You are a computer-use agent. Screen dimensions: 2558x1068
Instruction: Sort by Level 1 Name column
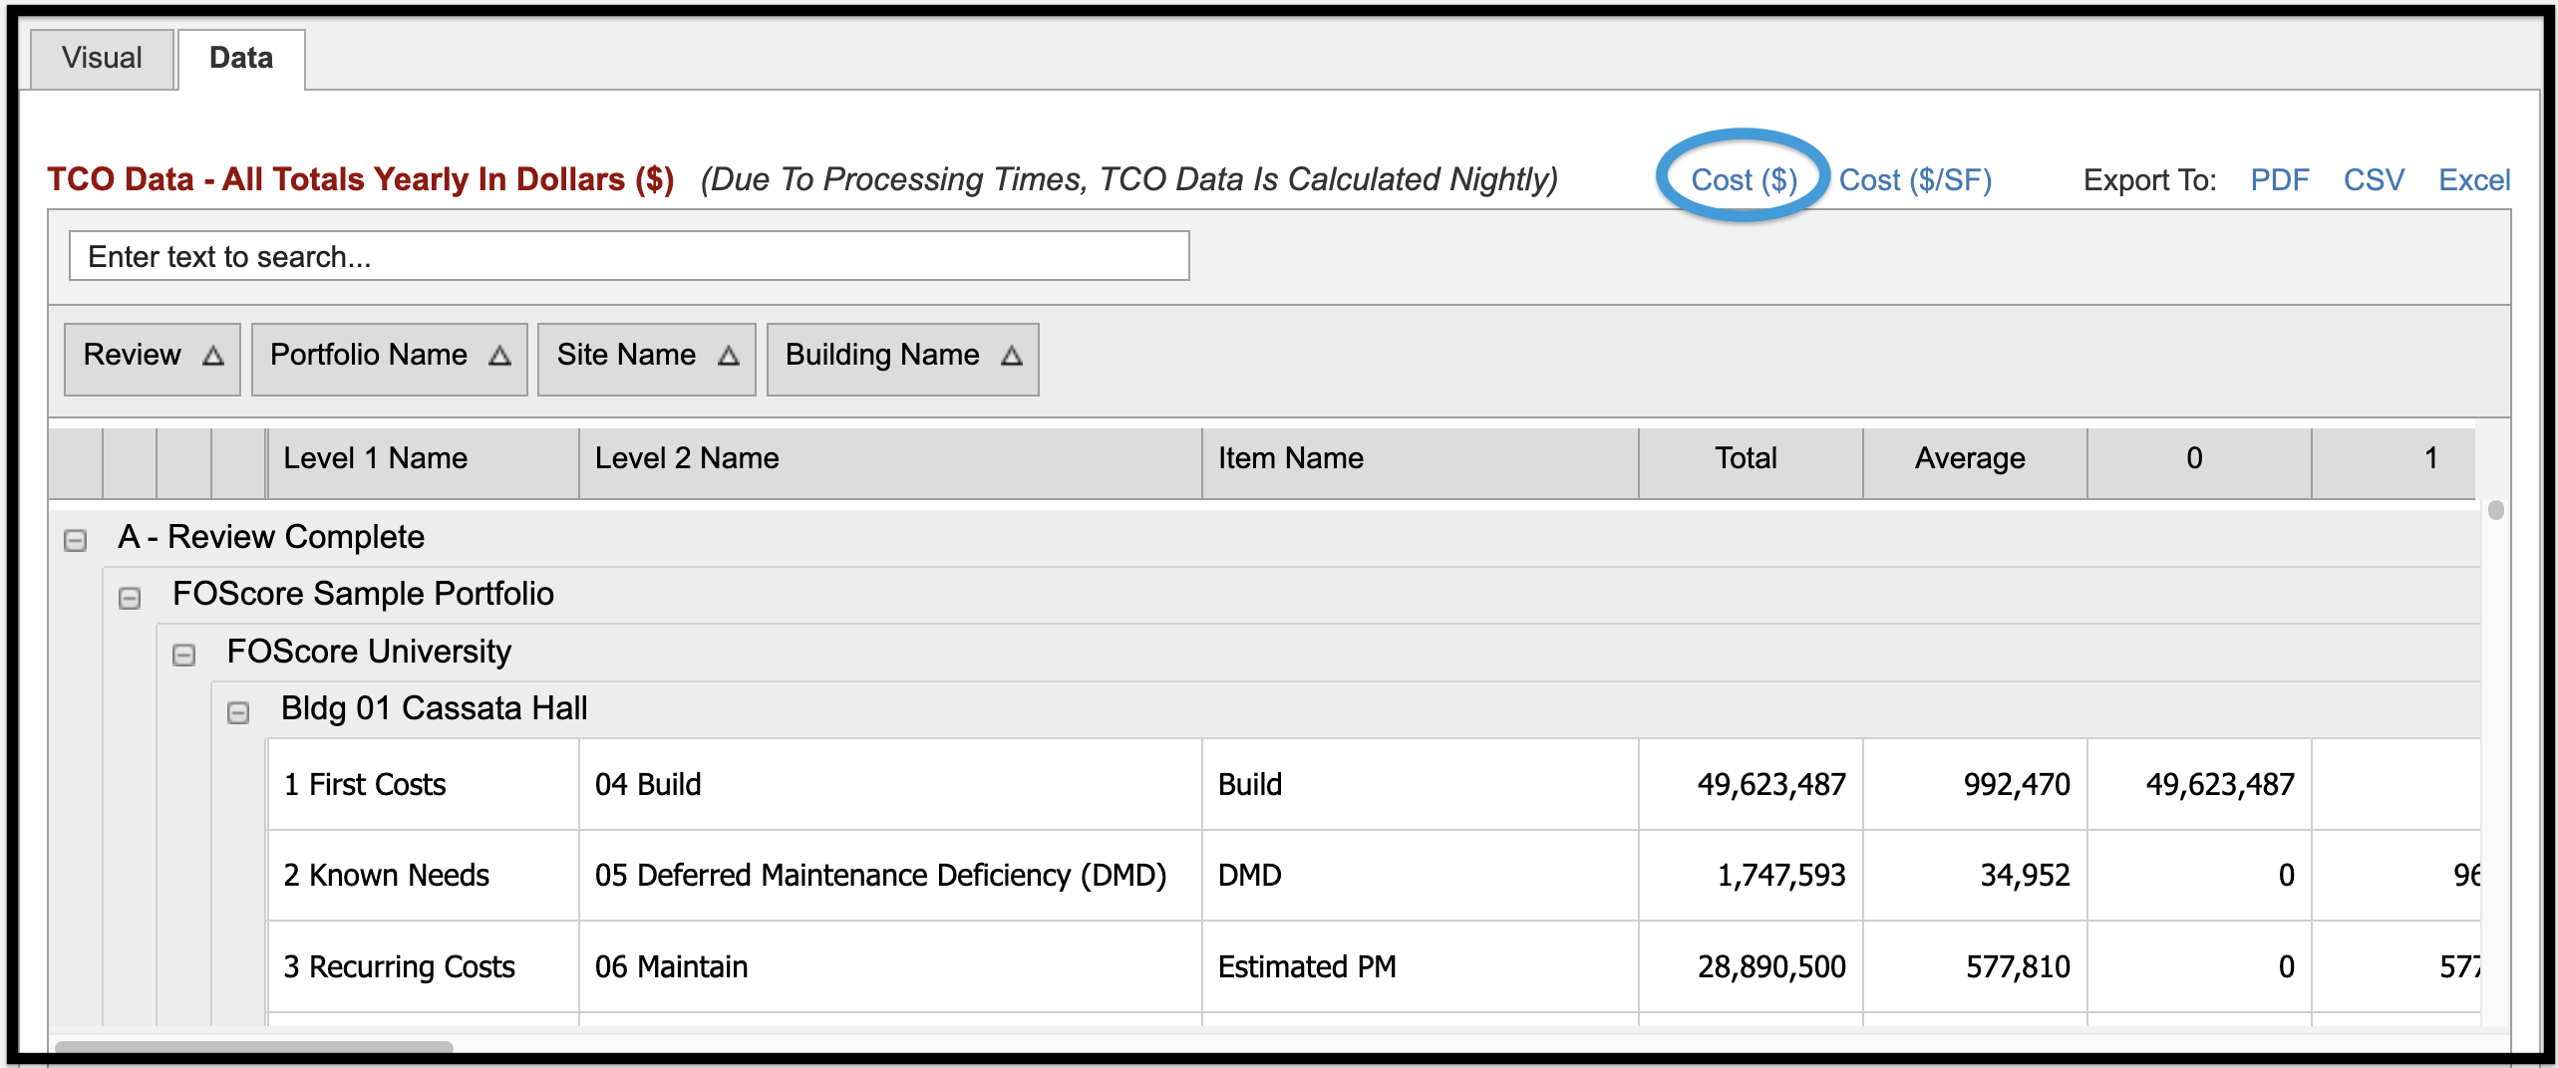423,463
